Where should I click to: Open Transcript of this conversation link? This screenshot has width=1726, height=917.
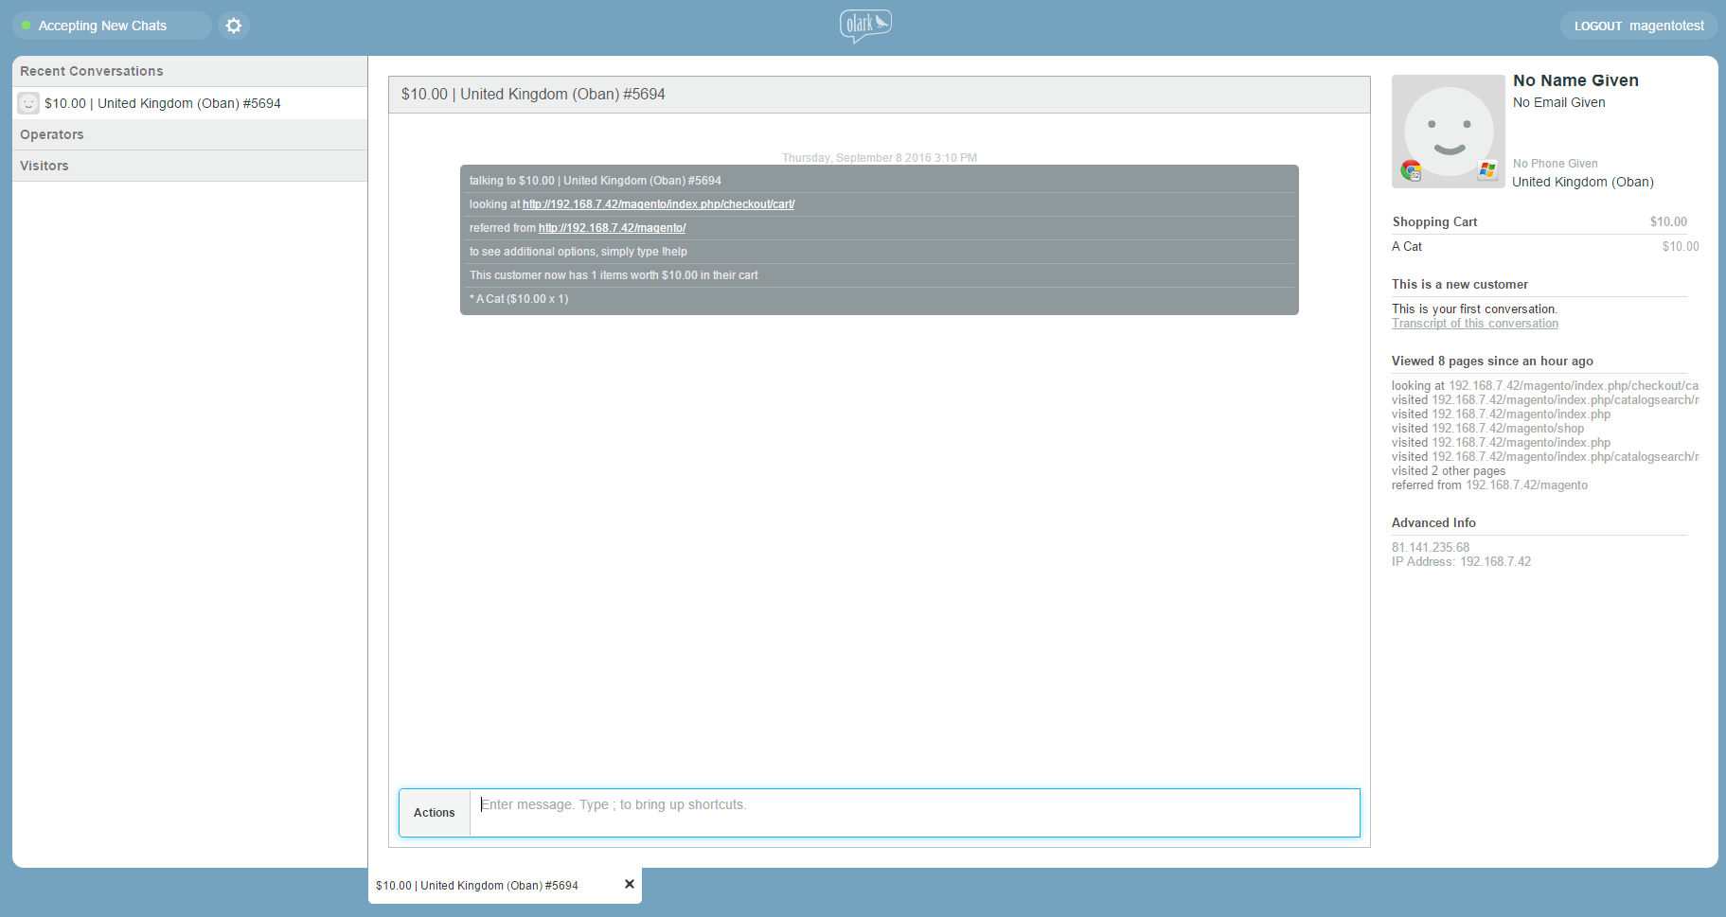pos(1474,324)
